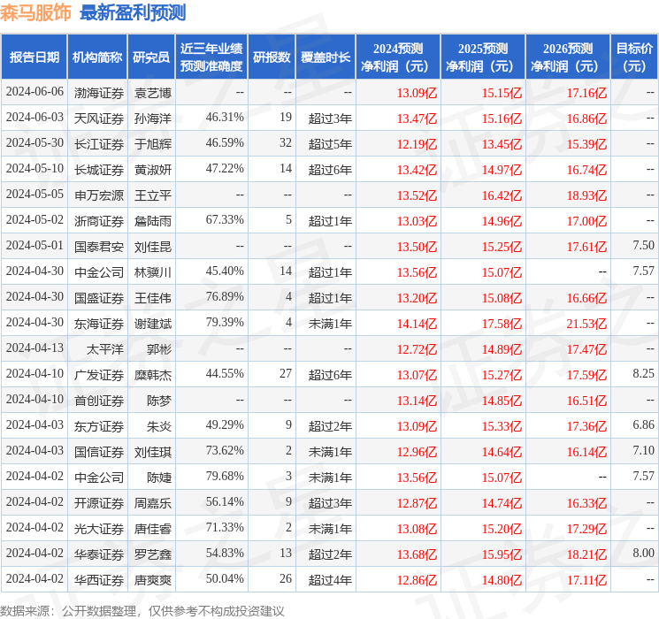Click the 覆盖时长 column header

pos(326,57)
